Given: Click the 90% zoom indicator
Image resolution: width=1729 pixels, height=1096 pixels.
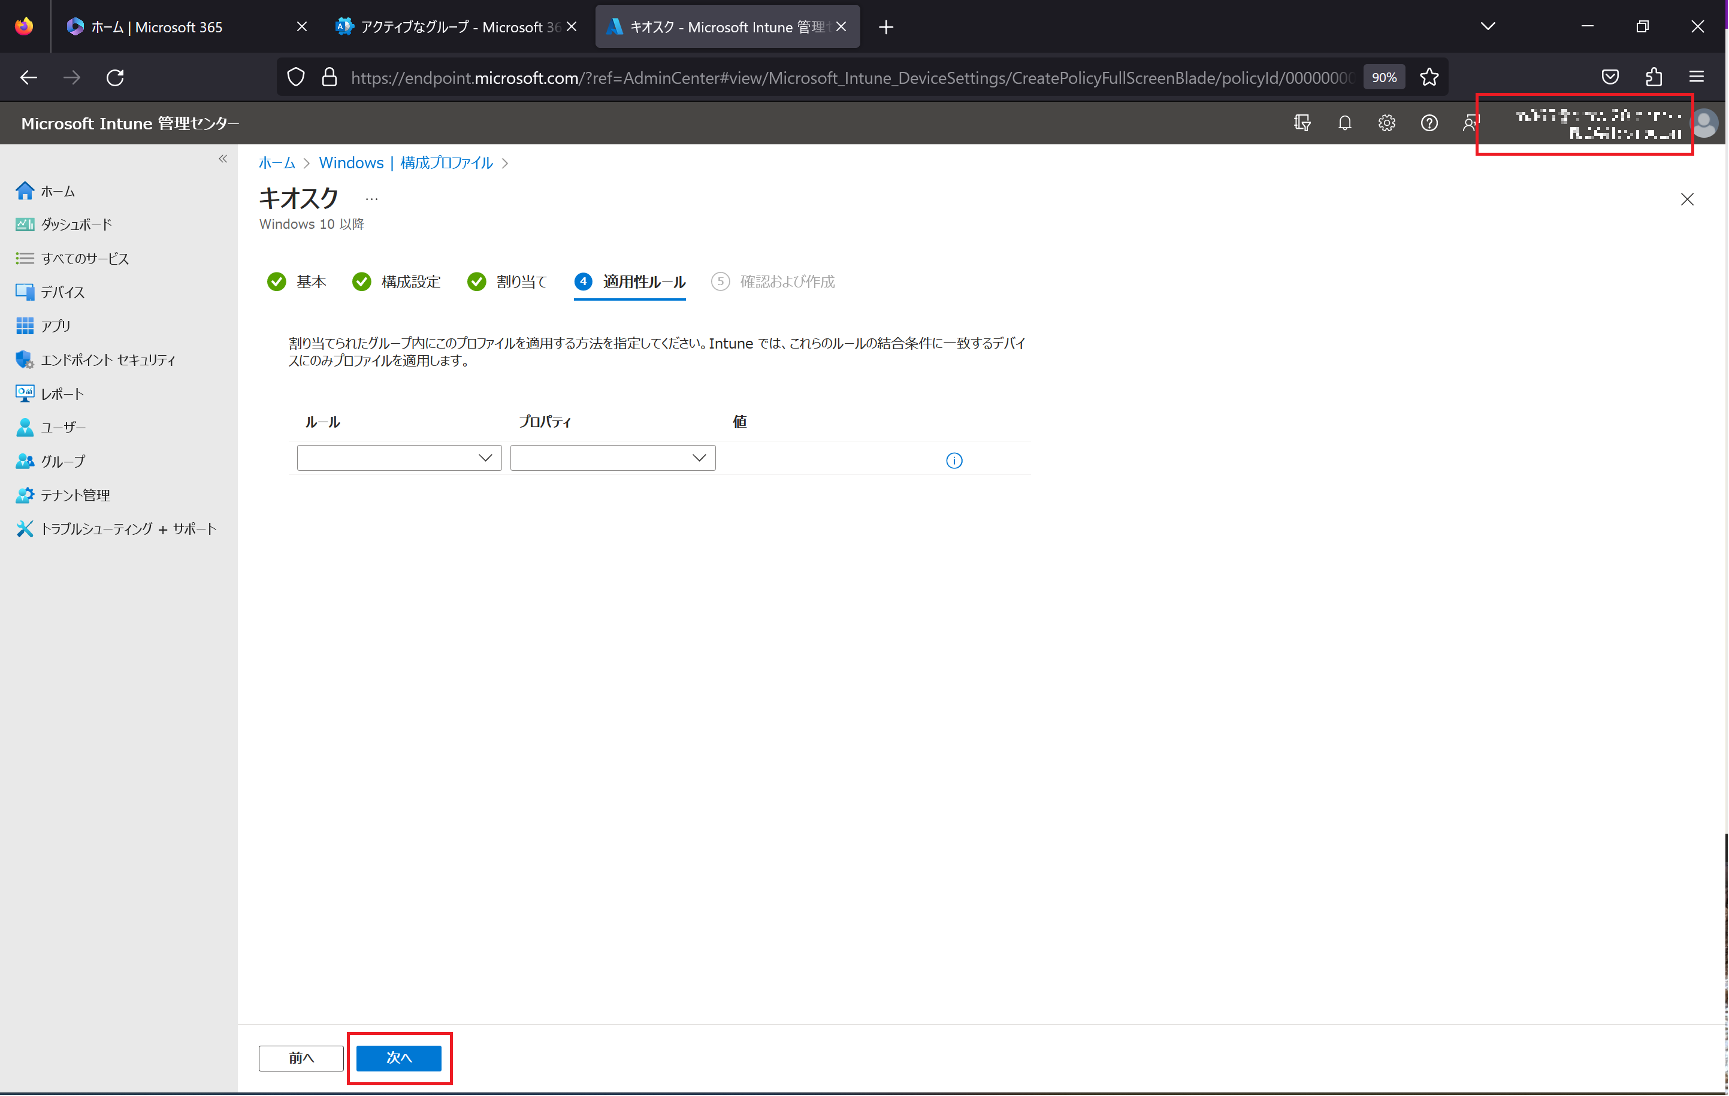Looking at the screenshot, I should [1384, 77].
